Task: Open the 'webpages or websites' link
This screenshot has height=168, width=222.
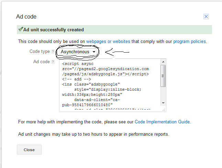Action: coord(108,42)
